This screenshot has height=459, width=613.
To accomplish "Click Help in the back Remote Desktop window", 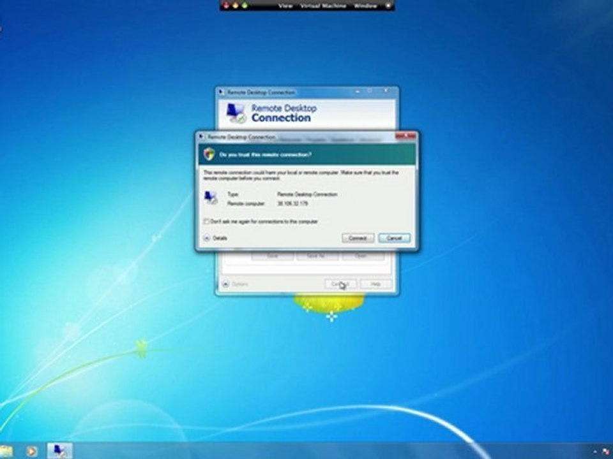I will (375, 284).
